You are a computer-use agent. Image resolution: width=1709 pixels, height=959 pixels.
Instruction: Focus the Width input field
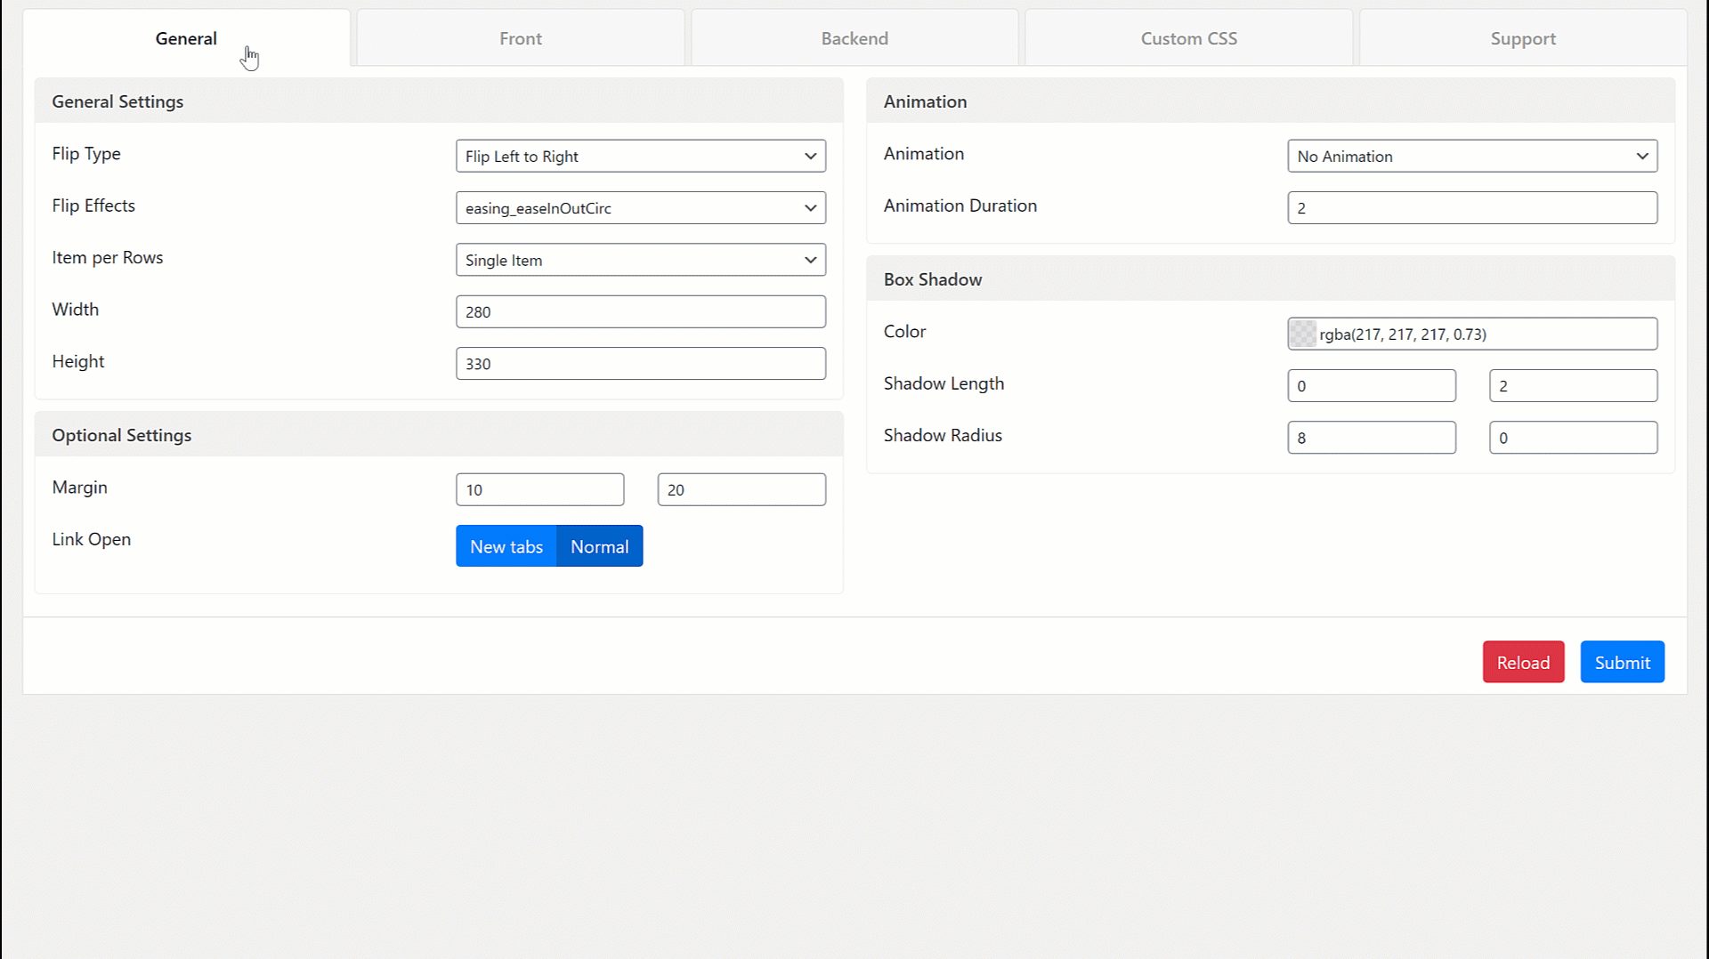click(x=641, y=311)
